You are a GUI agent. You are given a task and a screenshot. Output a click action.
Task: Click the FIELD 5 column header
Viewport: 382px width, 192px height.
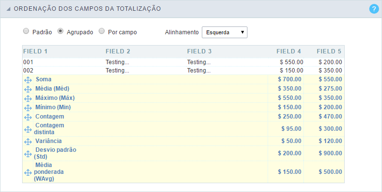point(329,51)
